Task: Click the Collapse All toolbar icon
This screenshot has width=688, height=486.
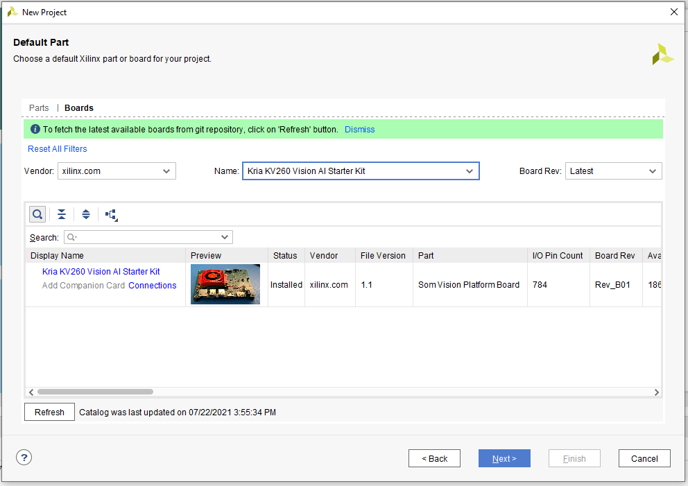Action: (62, 214)
